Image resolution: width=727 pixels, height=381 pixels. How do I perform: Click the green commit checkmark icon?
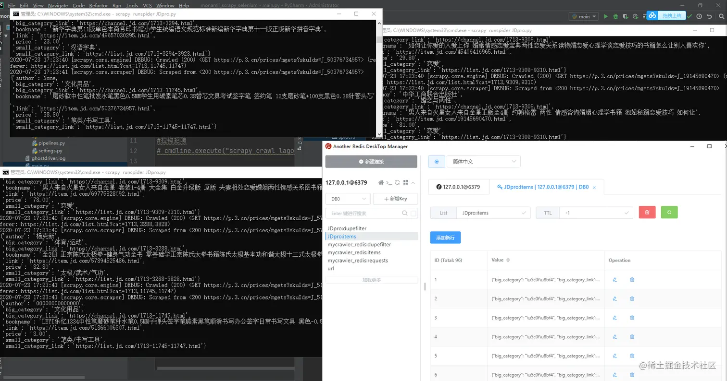click(690, 16)
